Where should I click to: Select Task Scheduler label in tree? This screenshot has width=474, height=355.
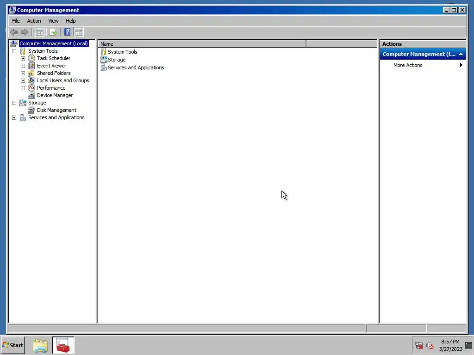(x=54, y=58)
